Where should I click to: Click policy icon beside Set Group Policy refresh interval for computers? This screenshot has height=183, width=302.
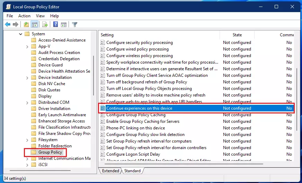coord(103,141)
